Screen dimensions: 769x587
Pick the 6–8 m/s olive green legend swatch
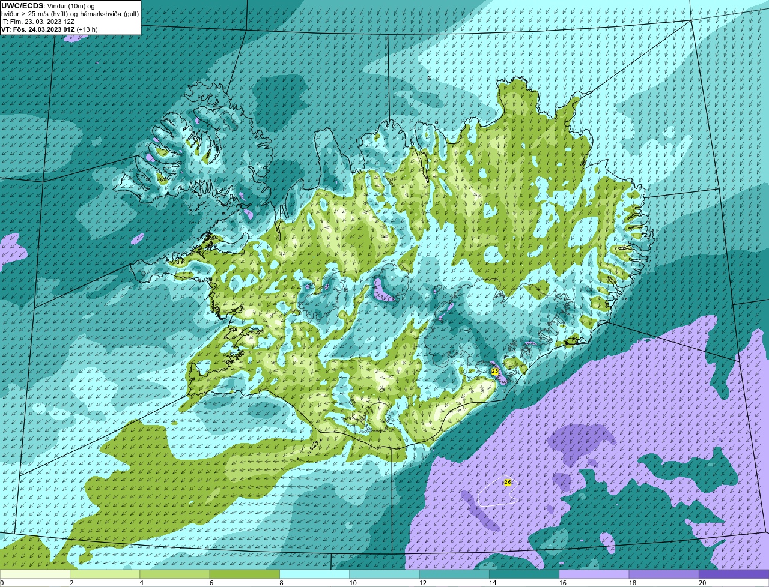click(x=245, y=574)
